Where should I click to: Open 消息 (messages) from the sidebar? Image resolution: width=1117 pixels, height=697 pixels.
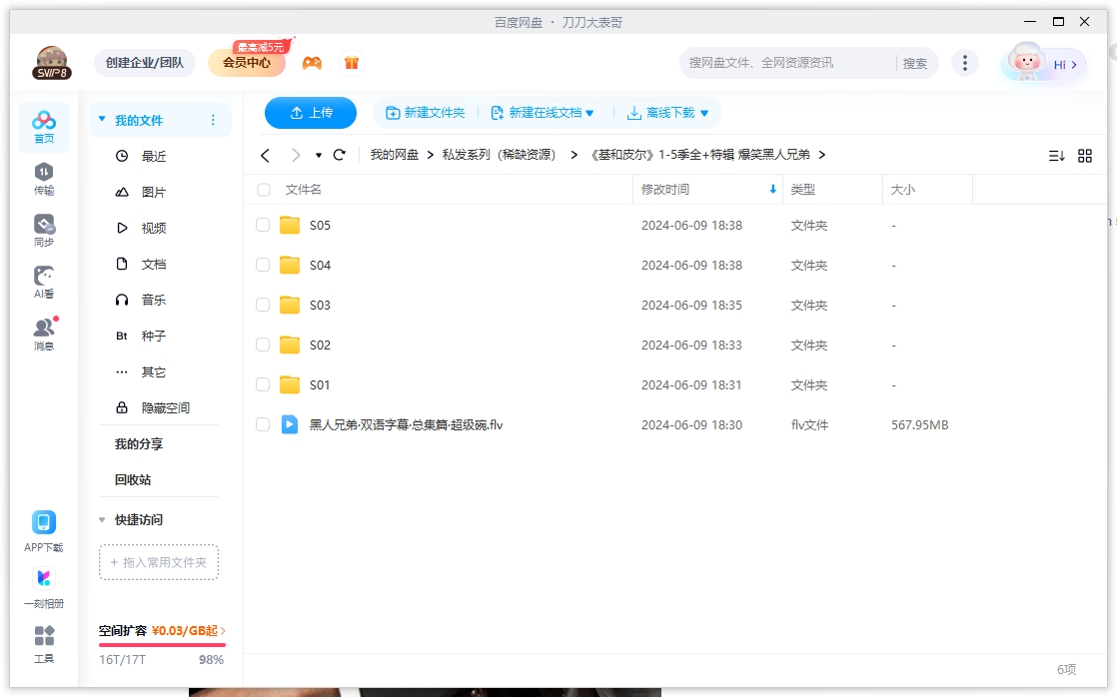pyautogui.click(x=44, y=330)
